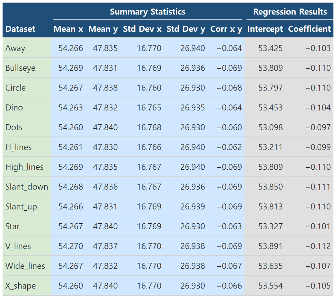Viewport: 336px width, 298px height.
Task: Select the Intercept column header
Action: coord(265,29)
